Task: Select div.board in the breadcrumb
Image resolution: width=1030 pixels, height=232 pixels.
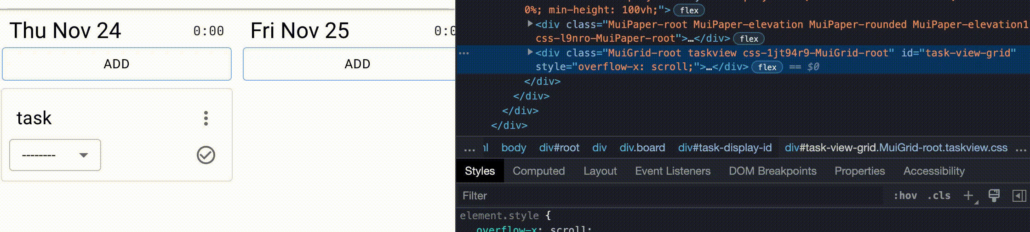Action: coord(642,148)
